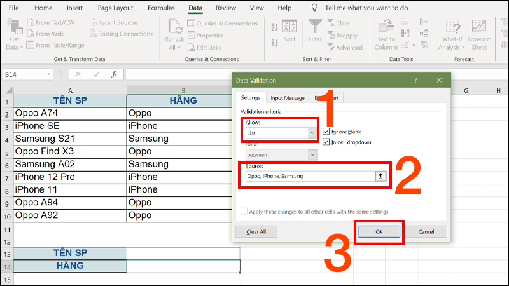Open What-If Analysis menu

pyautogui.click(x=452, y=35)
